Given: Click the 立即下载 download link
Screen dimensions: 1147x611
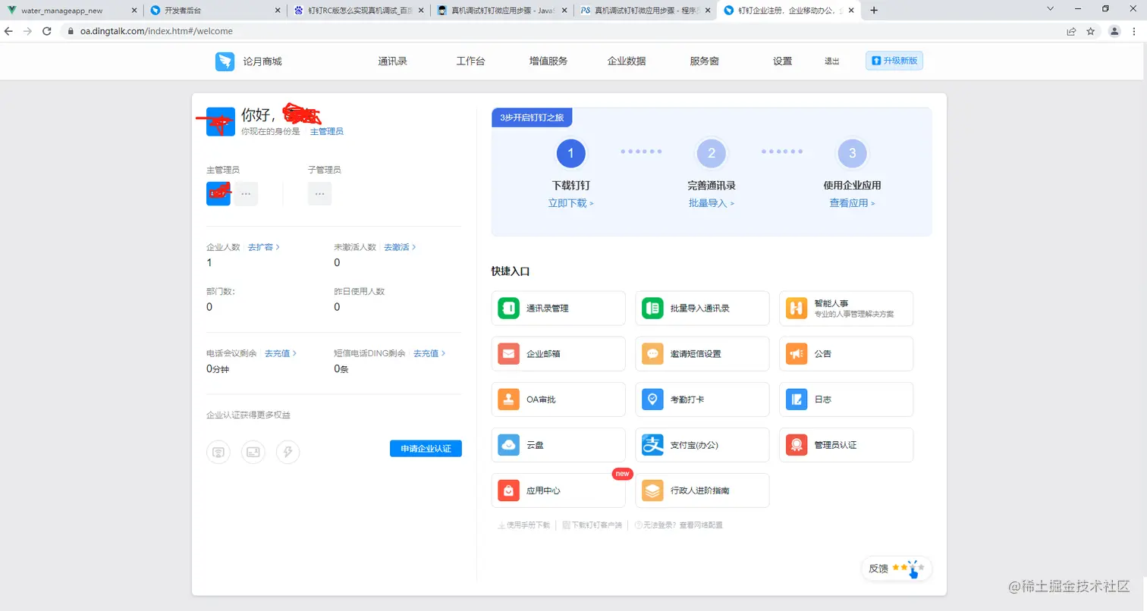Looking at the screenshot, I should pos(567,202).
